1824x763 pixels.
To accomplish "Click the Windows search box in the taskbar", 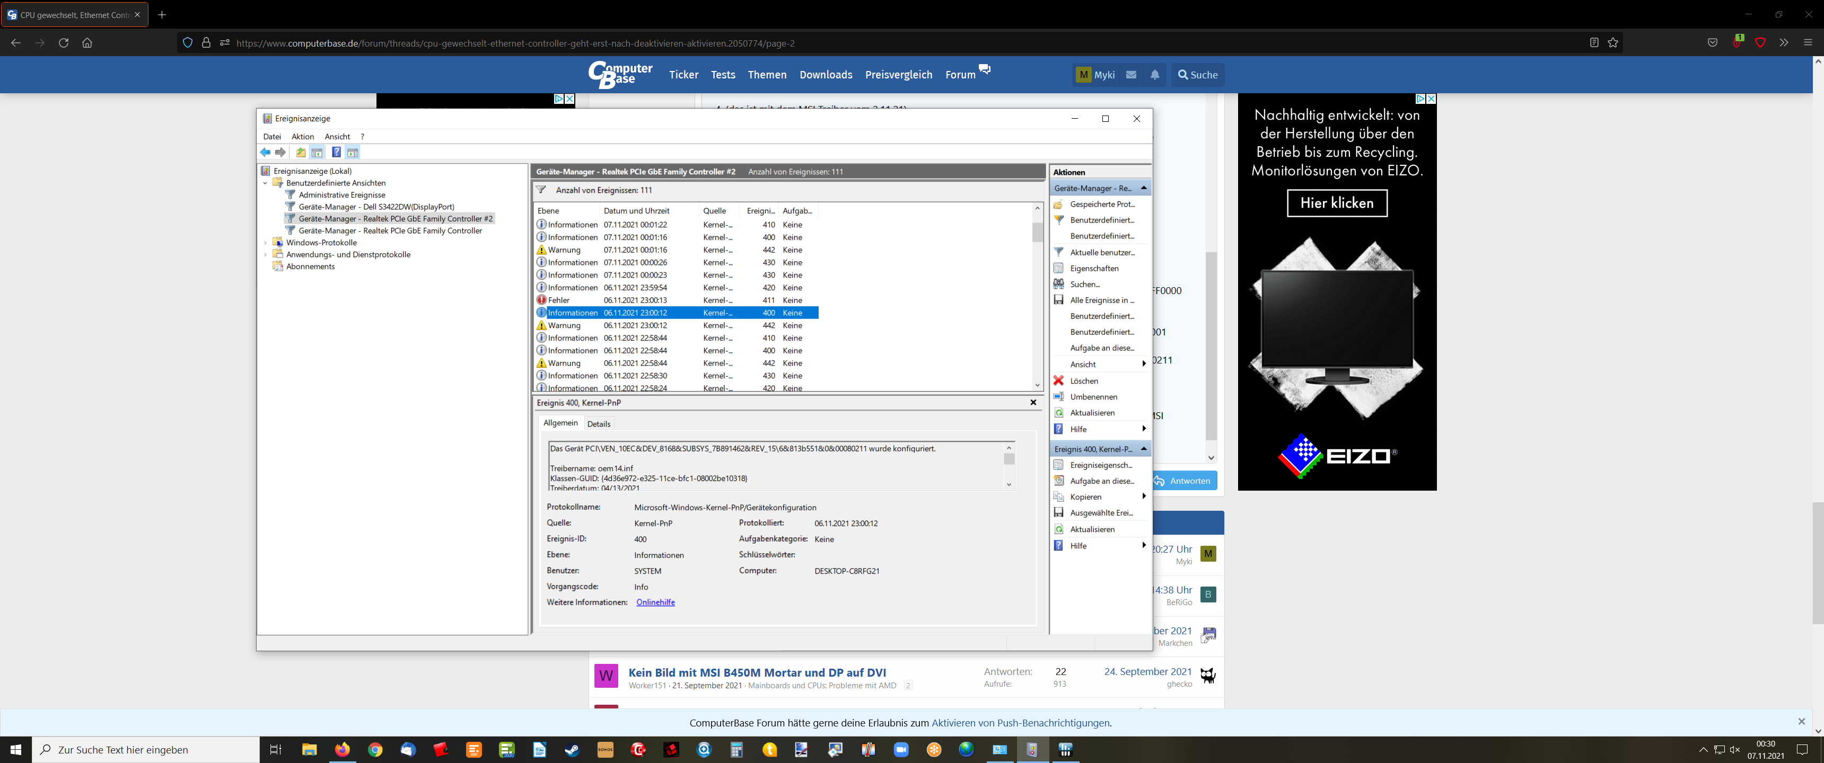I will click(146, 750).
